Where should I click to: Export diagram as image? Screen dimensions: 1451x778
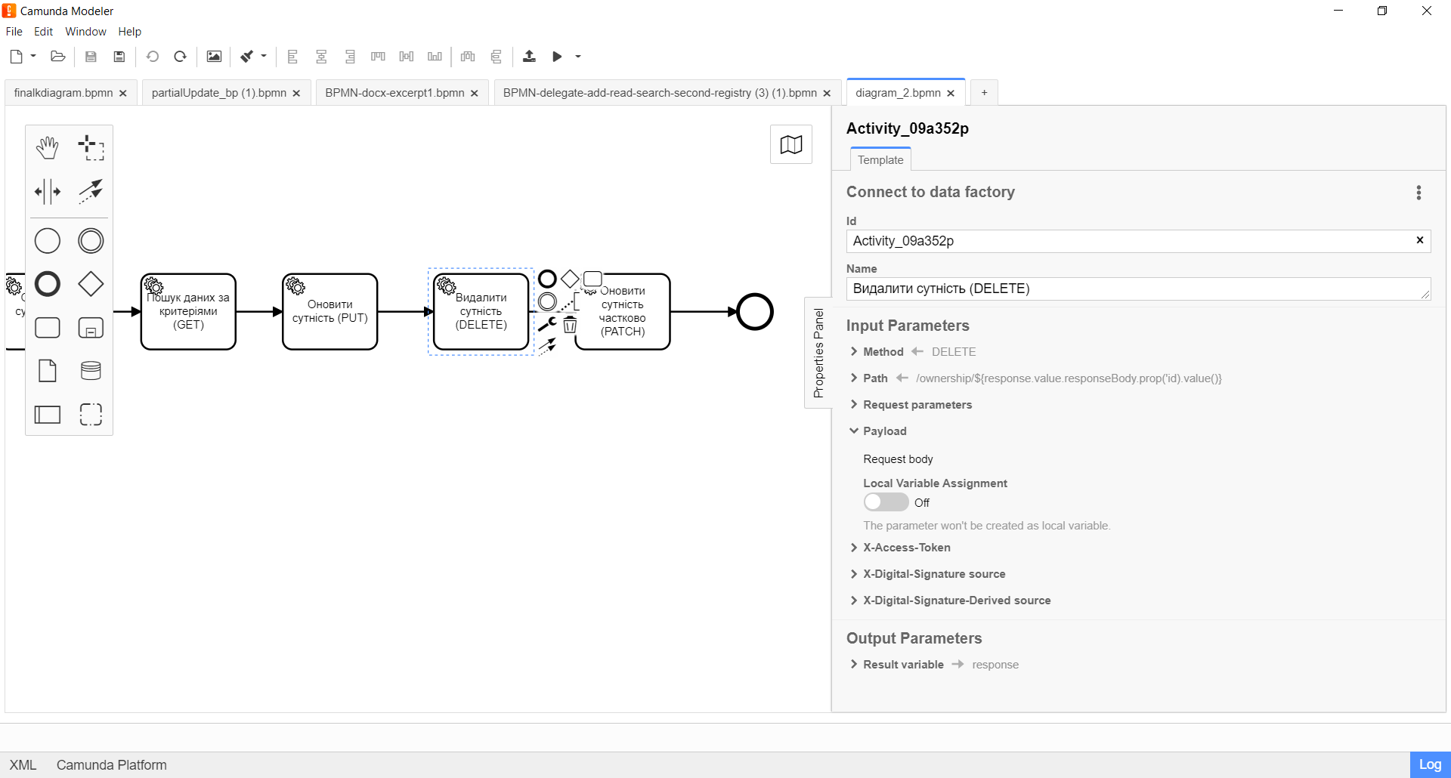pyautogui.click(x=214, y=57)
